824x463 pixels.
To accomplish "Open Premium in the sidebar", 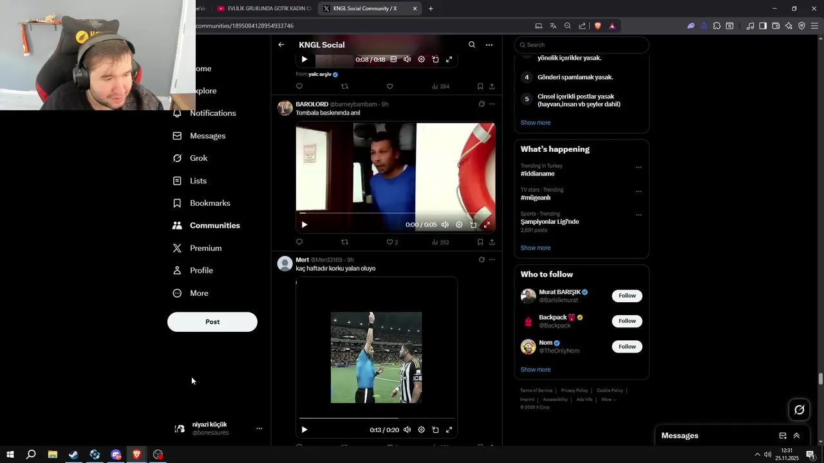I will pos(198,248).
